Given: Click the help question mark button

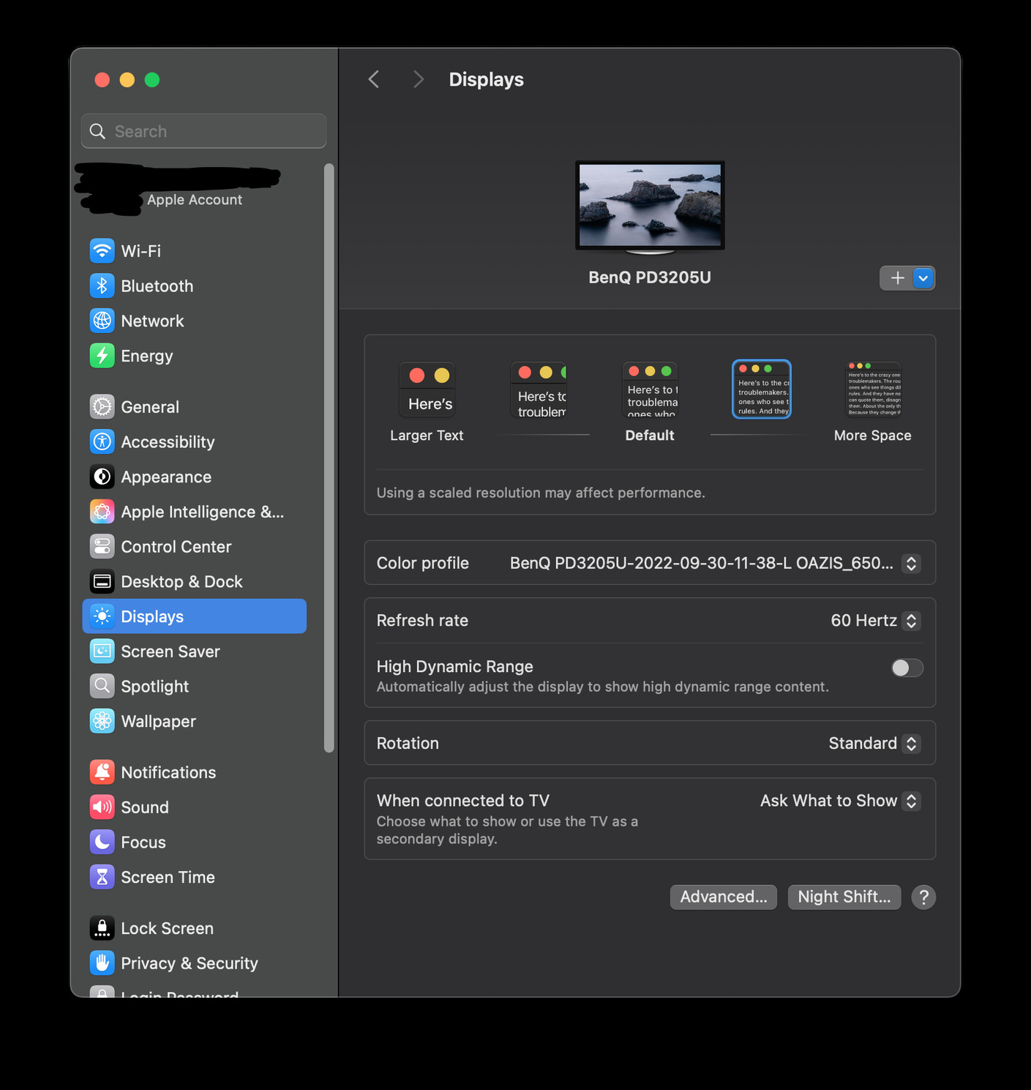Looking at the screenshot, I should [923, 897].
